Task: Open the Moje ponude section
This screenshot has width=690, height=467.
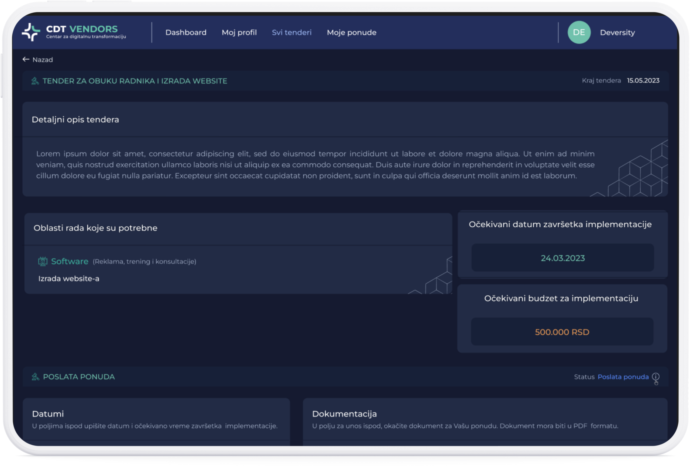Action: point(351,32)
